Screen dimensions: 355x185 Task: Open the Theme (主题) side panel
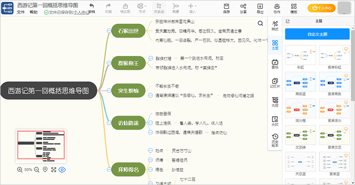pyautogui.click(x=275, y=45)
